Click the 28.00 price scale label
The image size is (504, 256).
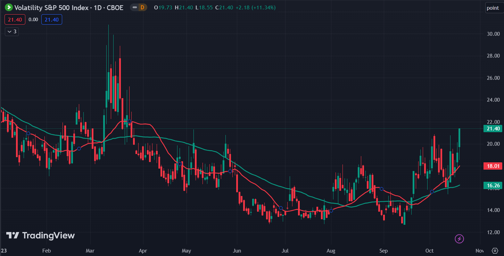pyautogui.click(x=493, y=56)
